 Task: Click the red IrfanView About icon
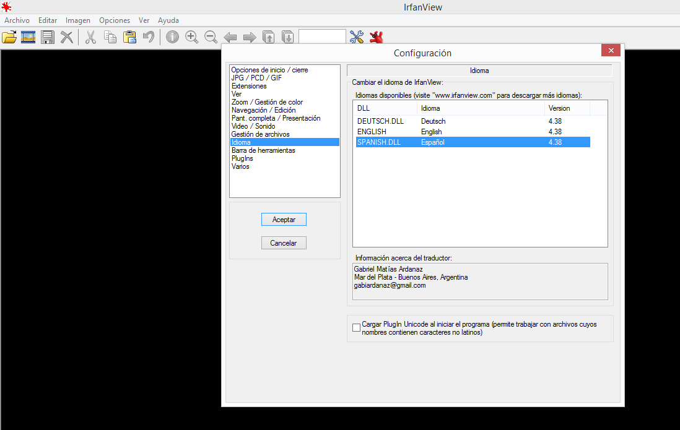tap(377, 37)
